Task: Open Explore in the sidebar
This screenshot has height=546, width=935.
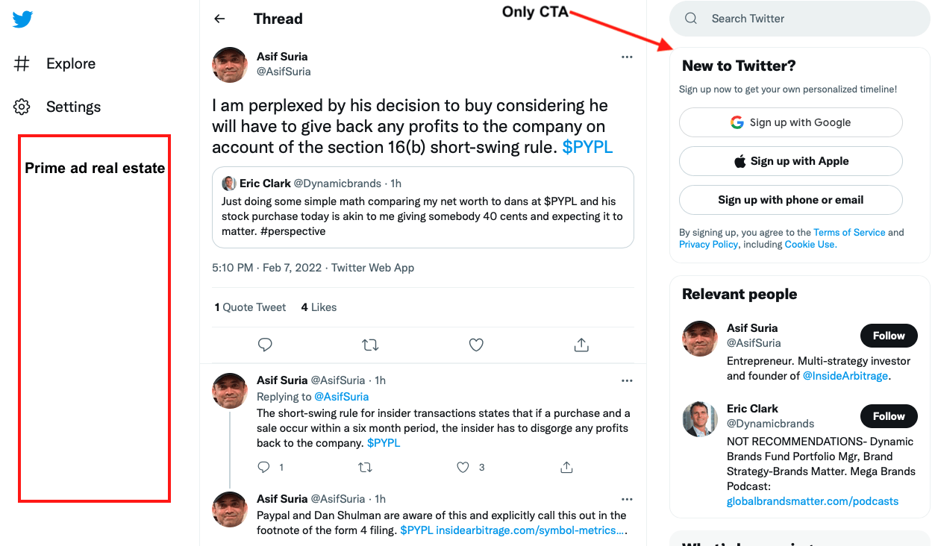Action: (x=70, y=64)
